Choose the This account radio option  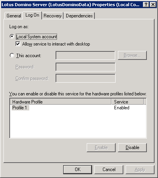(x=12, y=56)
